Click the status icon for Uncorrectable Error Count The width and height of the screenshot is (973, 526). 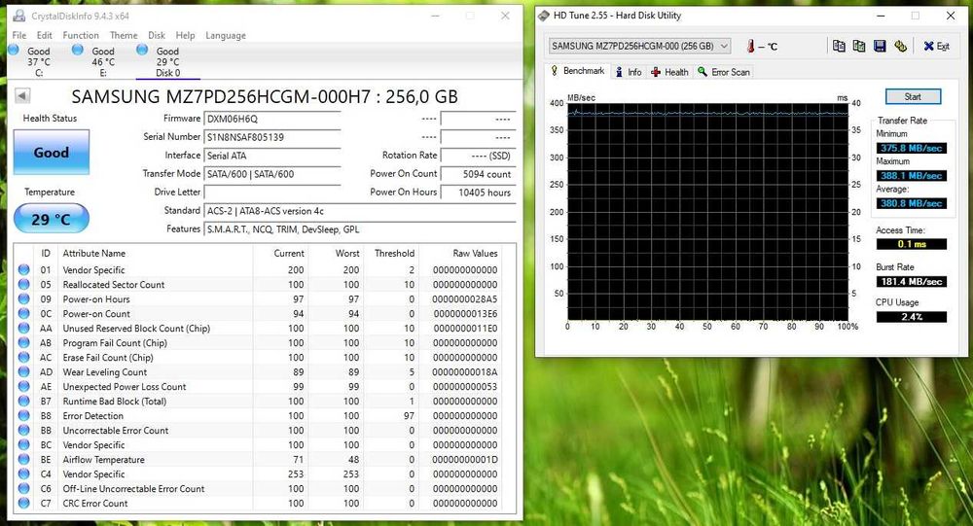tap(23, 430)
